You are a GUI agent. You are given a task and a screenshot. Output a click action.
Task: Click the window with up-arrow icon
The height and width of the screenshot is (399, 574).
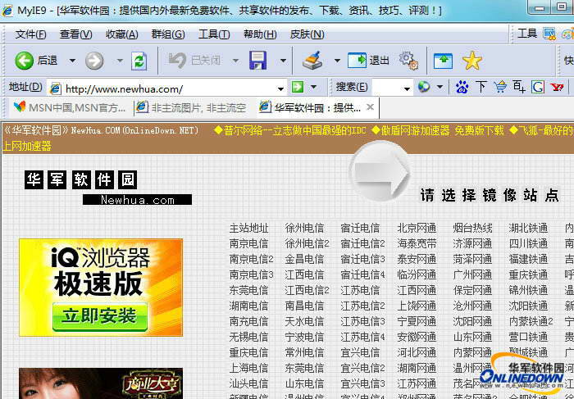pos(443,61)
